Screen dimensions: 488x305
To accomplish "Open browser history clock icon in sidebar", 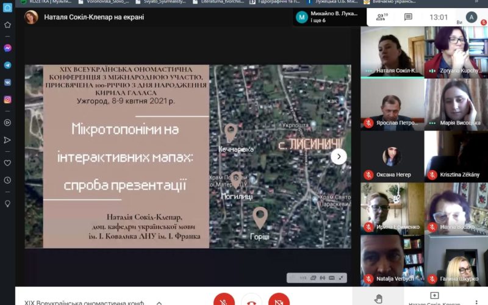I will 8,181.
